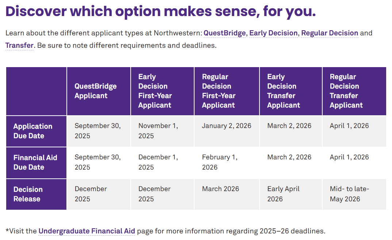The height and width of the screenshot is (240, 392).
Task: Select Early Decision First-Year Applicant header
Action: click(162, 91)
